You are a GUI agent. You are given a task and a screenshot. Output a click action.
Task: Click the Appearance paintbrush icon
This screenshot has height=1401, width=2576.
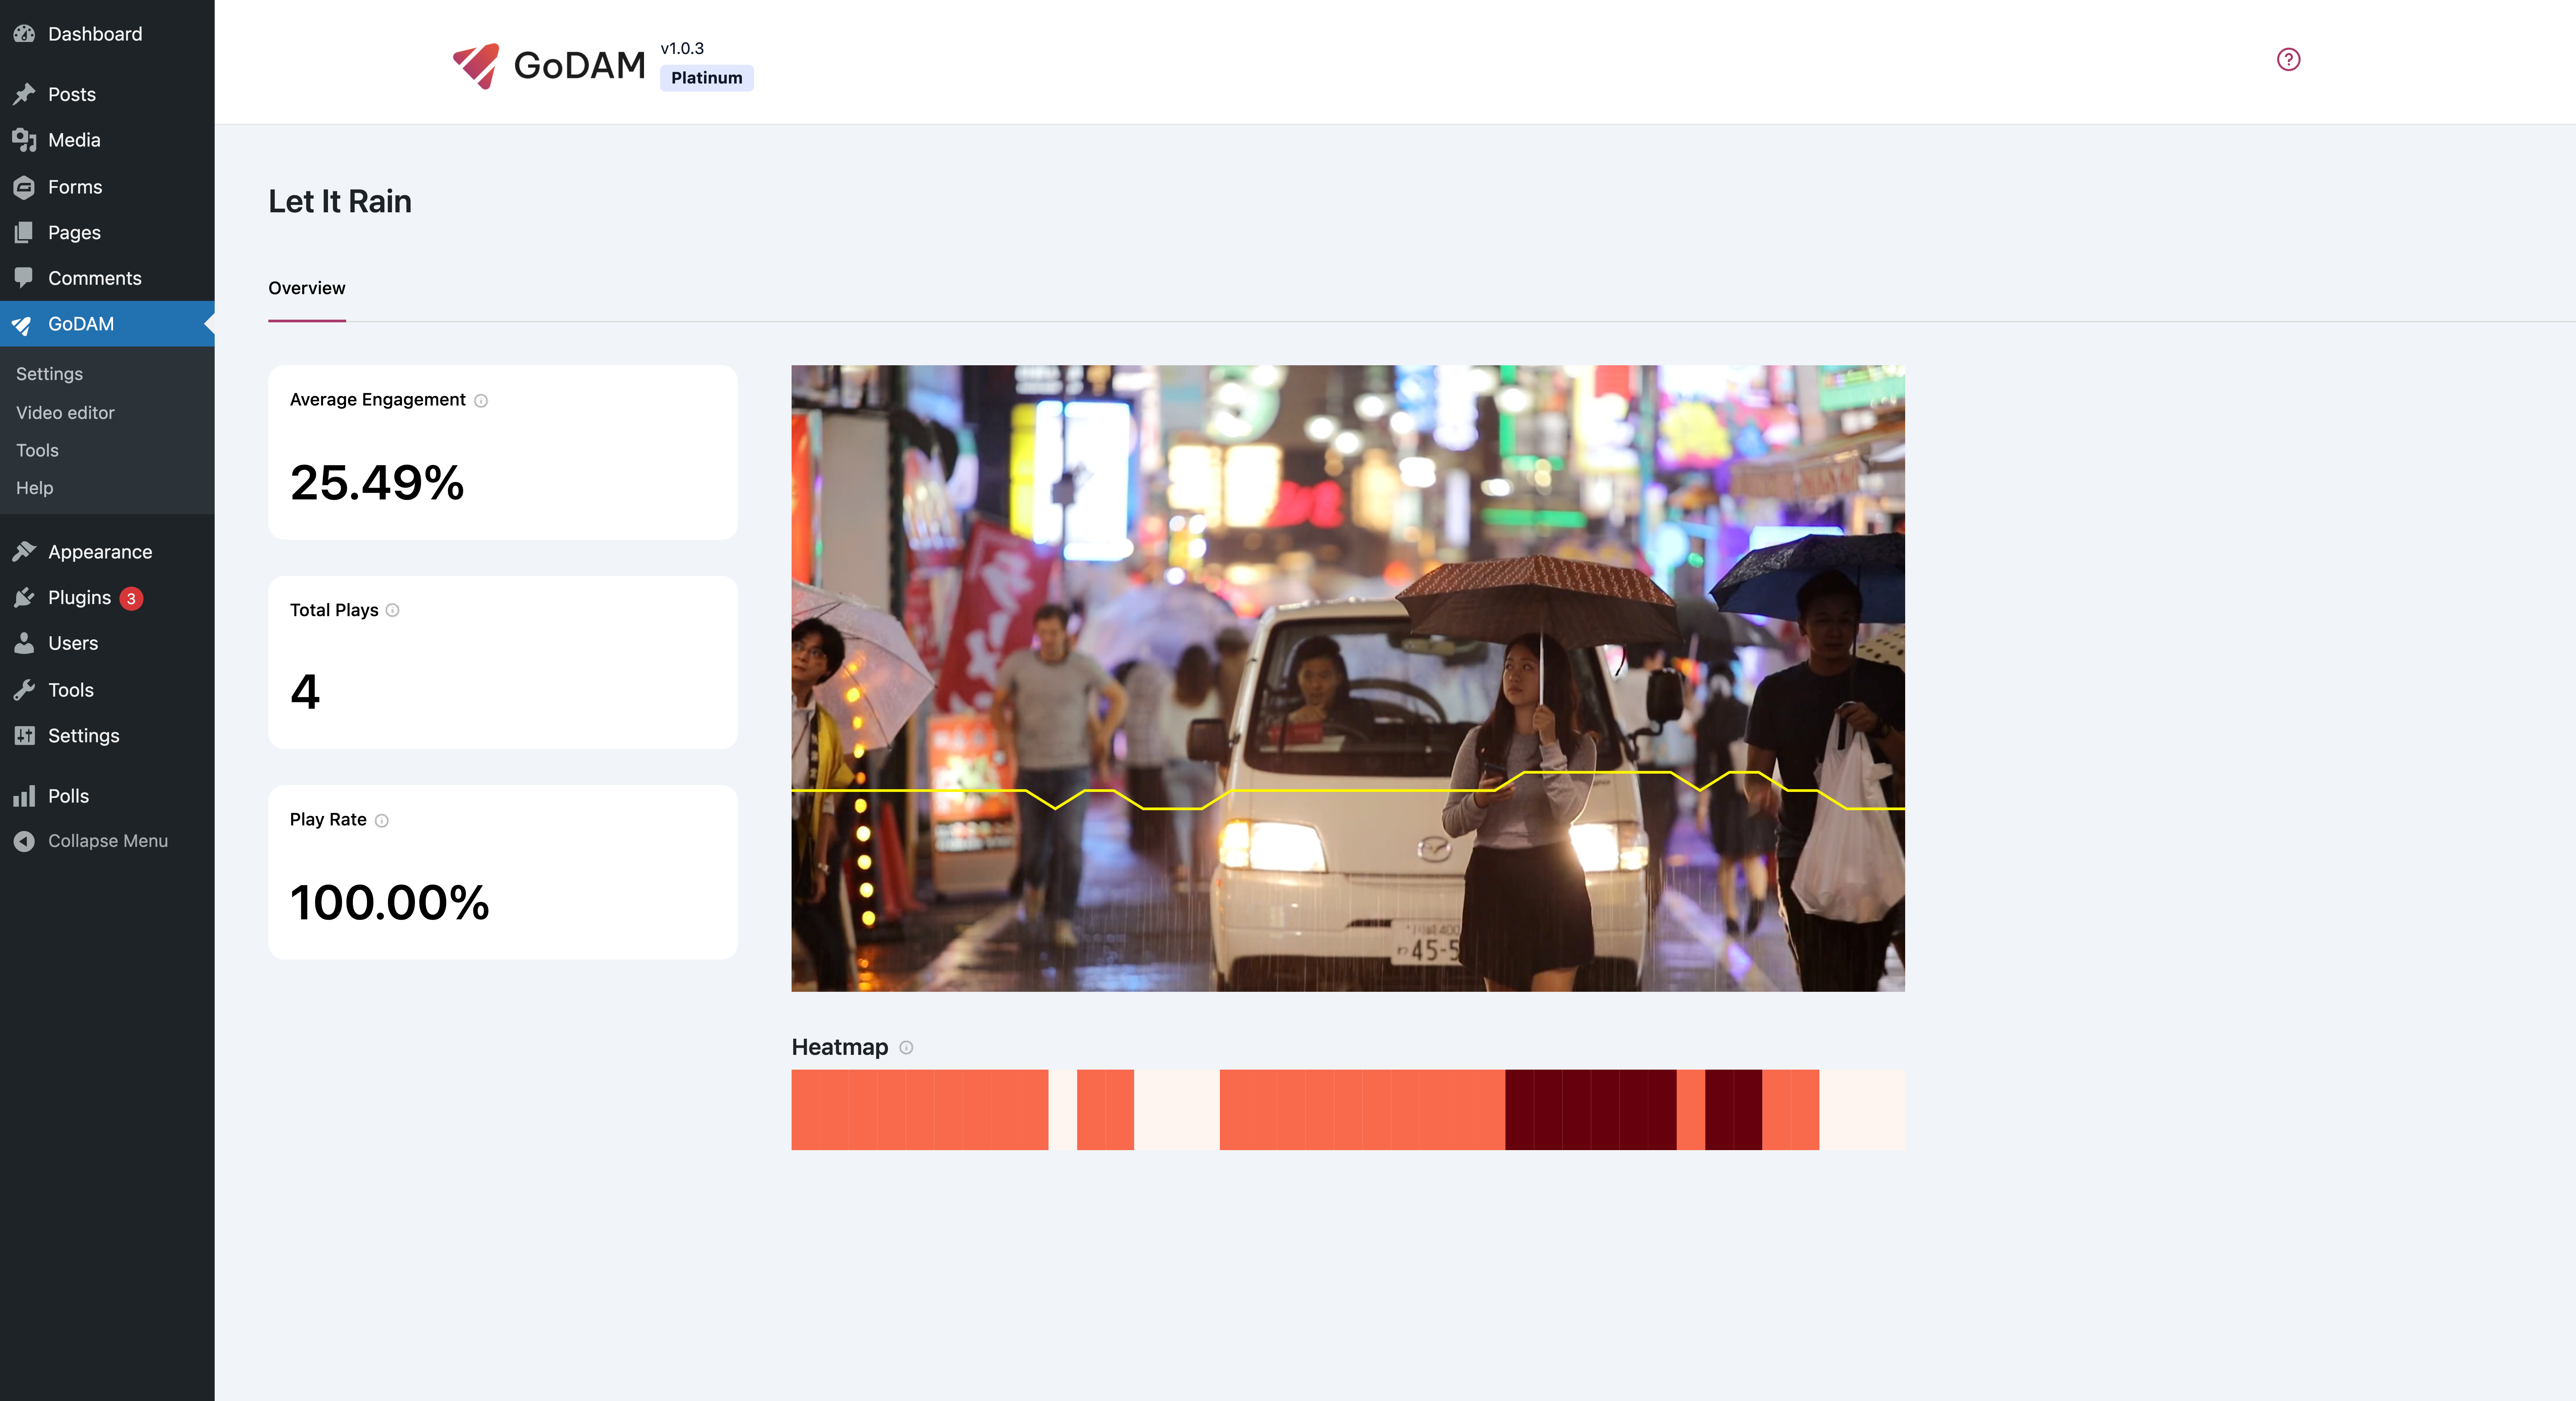[24, 552]
